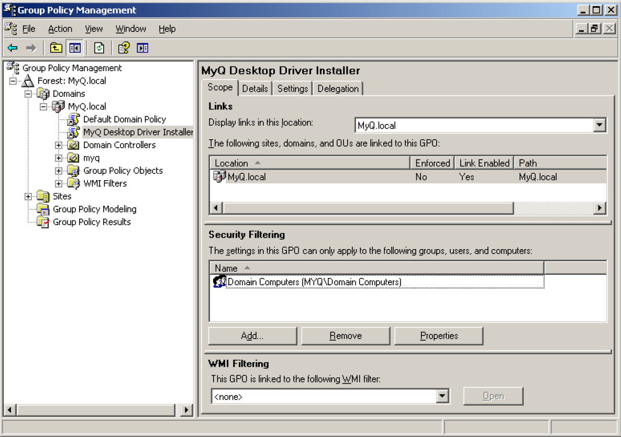This screenshot has width=621, height=437.
Task: Expand the Domain Controllers node
Action: (x=60, y=144)
